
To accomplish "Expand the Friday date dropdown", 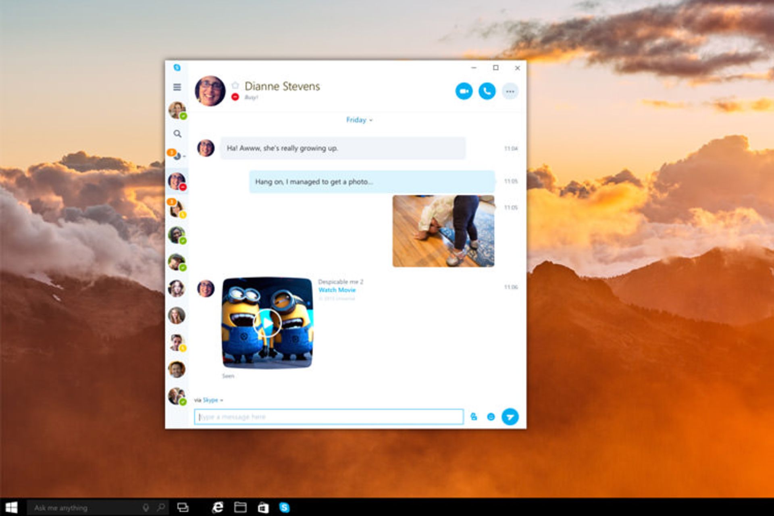I will pos(359,120).
